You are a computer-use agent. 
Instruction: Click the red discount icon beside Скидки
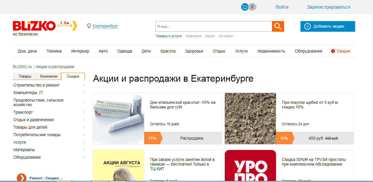(x=333, y=51)
